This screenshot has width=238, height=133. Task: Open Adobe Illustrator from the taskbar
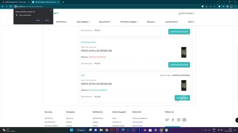[112, 130]
